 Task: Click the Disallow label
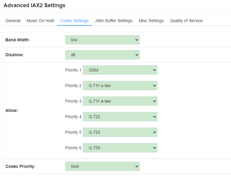click(x=15, y=55)
